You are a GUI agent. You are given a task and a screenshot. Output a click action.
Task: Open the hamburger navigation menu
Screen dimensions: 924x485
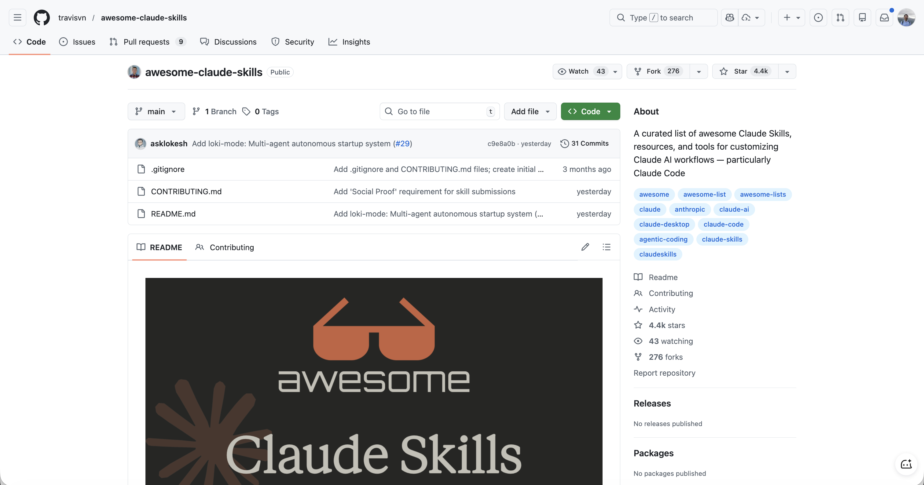tap(17, 18)
